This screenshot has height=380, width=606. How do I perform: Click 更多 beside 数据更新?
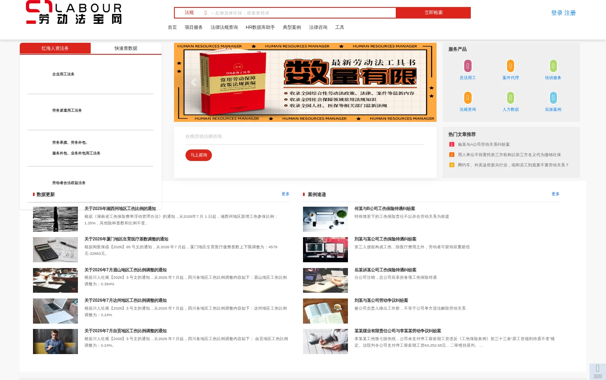[286, 194]
